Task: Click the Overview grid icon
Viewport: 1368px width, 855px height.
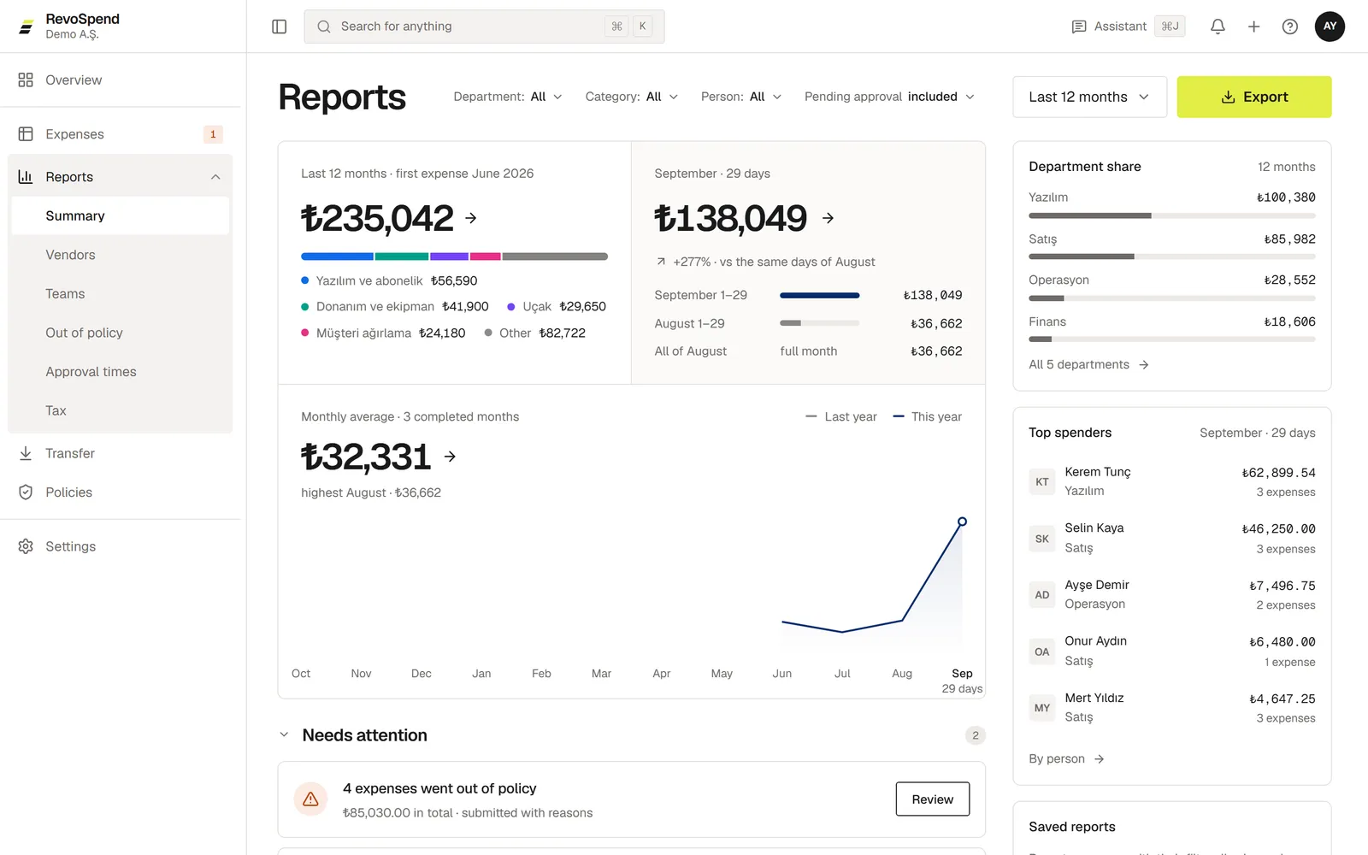Action: click(26, 80)
